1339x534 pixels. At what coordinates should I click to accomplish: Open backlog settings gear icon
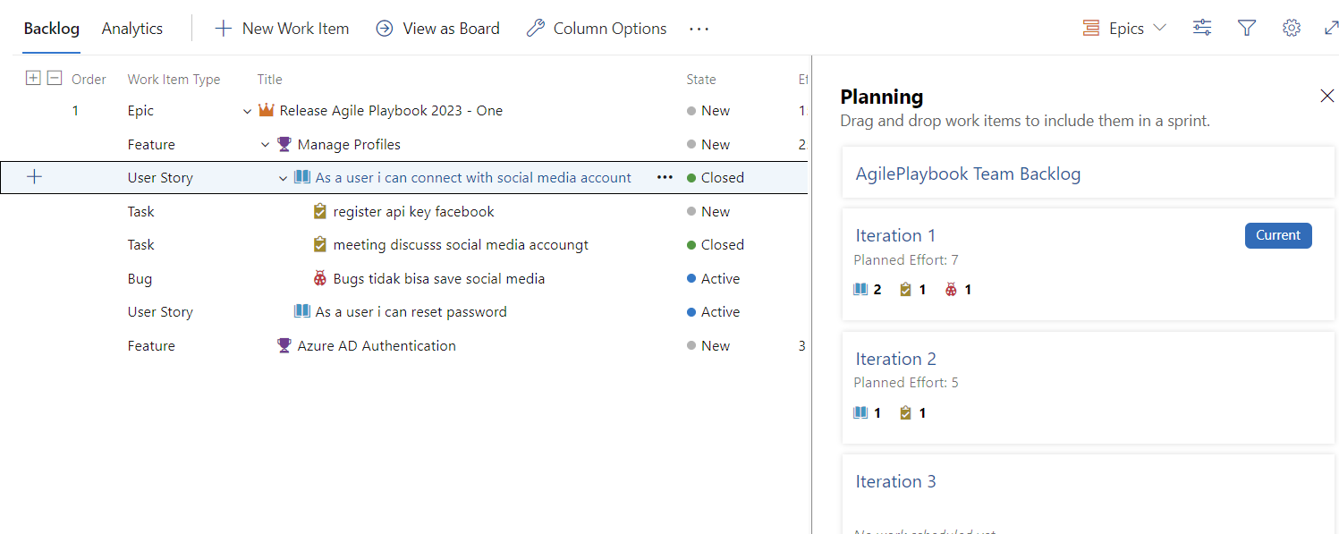tap(1291, 28)
